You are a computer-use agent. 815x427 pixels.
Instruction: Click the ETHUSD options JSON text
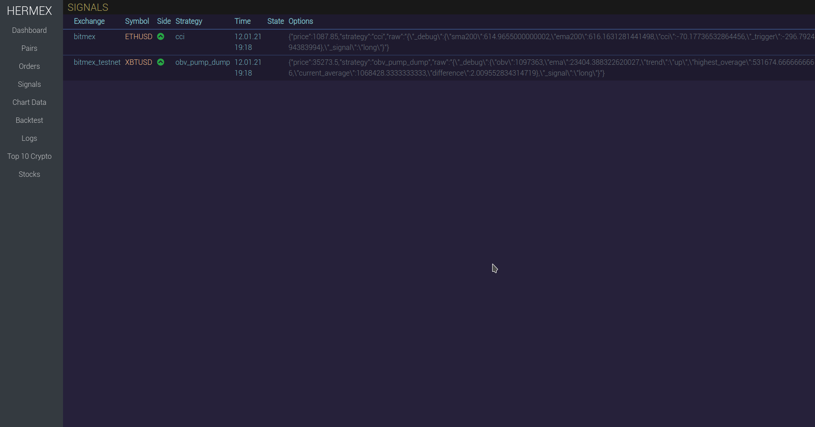(x=551, y=42)
